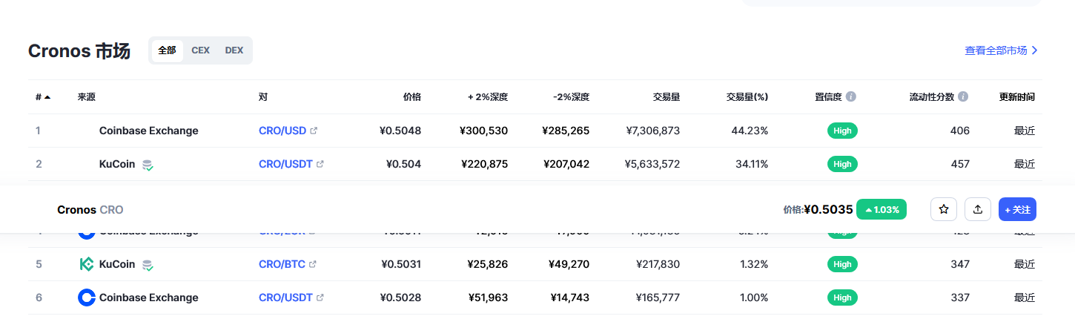The width and height of the screenshot is (1075, 319).
Task: Click the star watchlist icon for Cronos
Action: [x=944, y=209]
